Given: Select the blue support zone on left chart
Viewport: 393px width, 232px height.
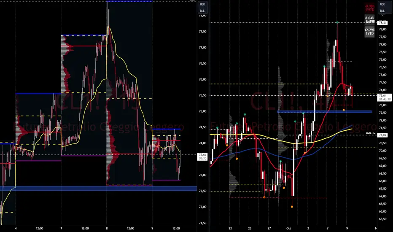Looking at the screenshot, I should click(x=98, y=189).
